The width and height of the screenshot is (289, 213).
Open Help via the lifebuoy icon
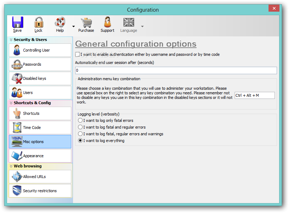pyautogui.click(x=60, y=22)
